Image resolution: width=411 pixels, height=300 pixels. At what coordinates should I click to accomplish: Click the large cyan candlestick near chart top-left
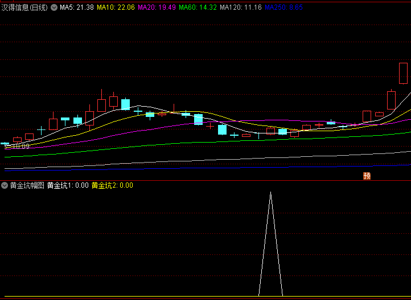(125, 104)
